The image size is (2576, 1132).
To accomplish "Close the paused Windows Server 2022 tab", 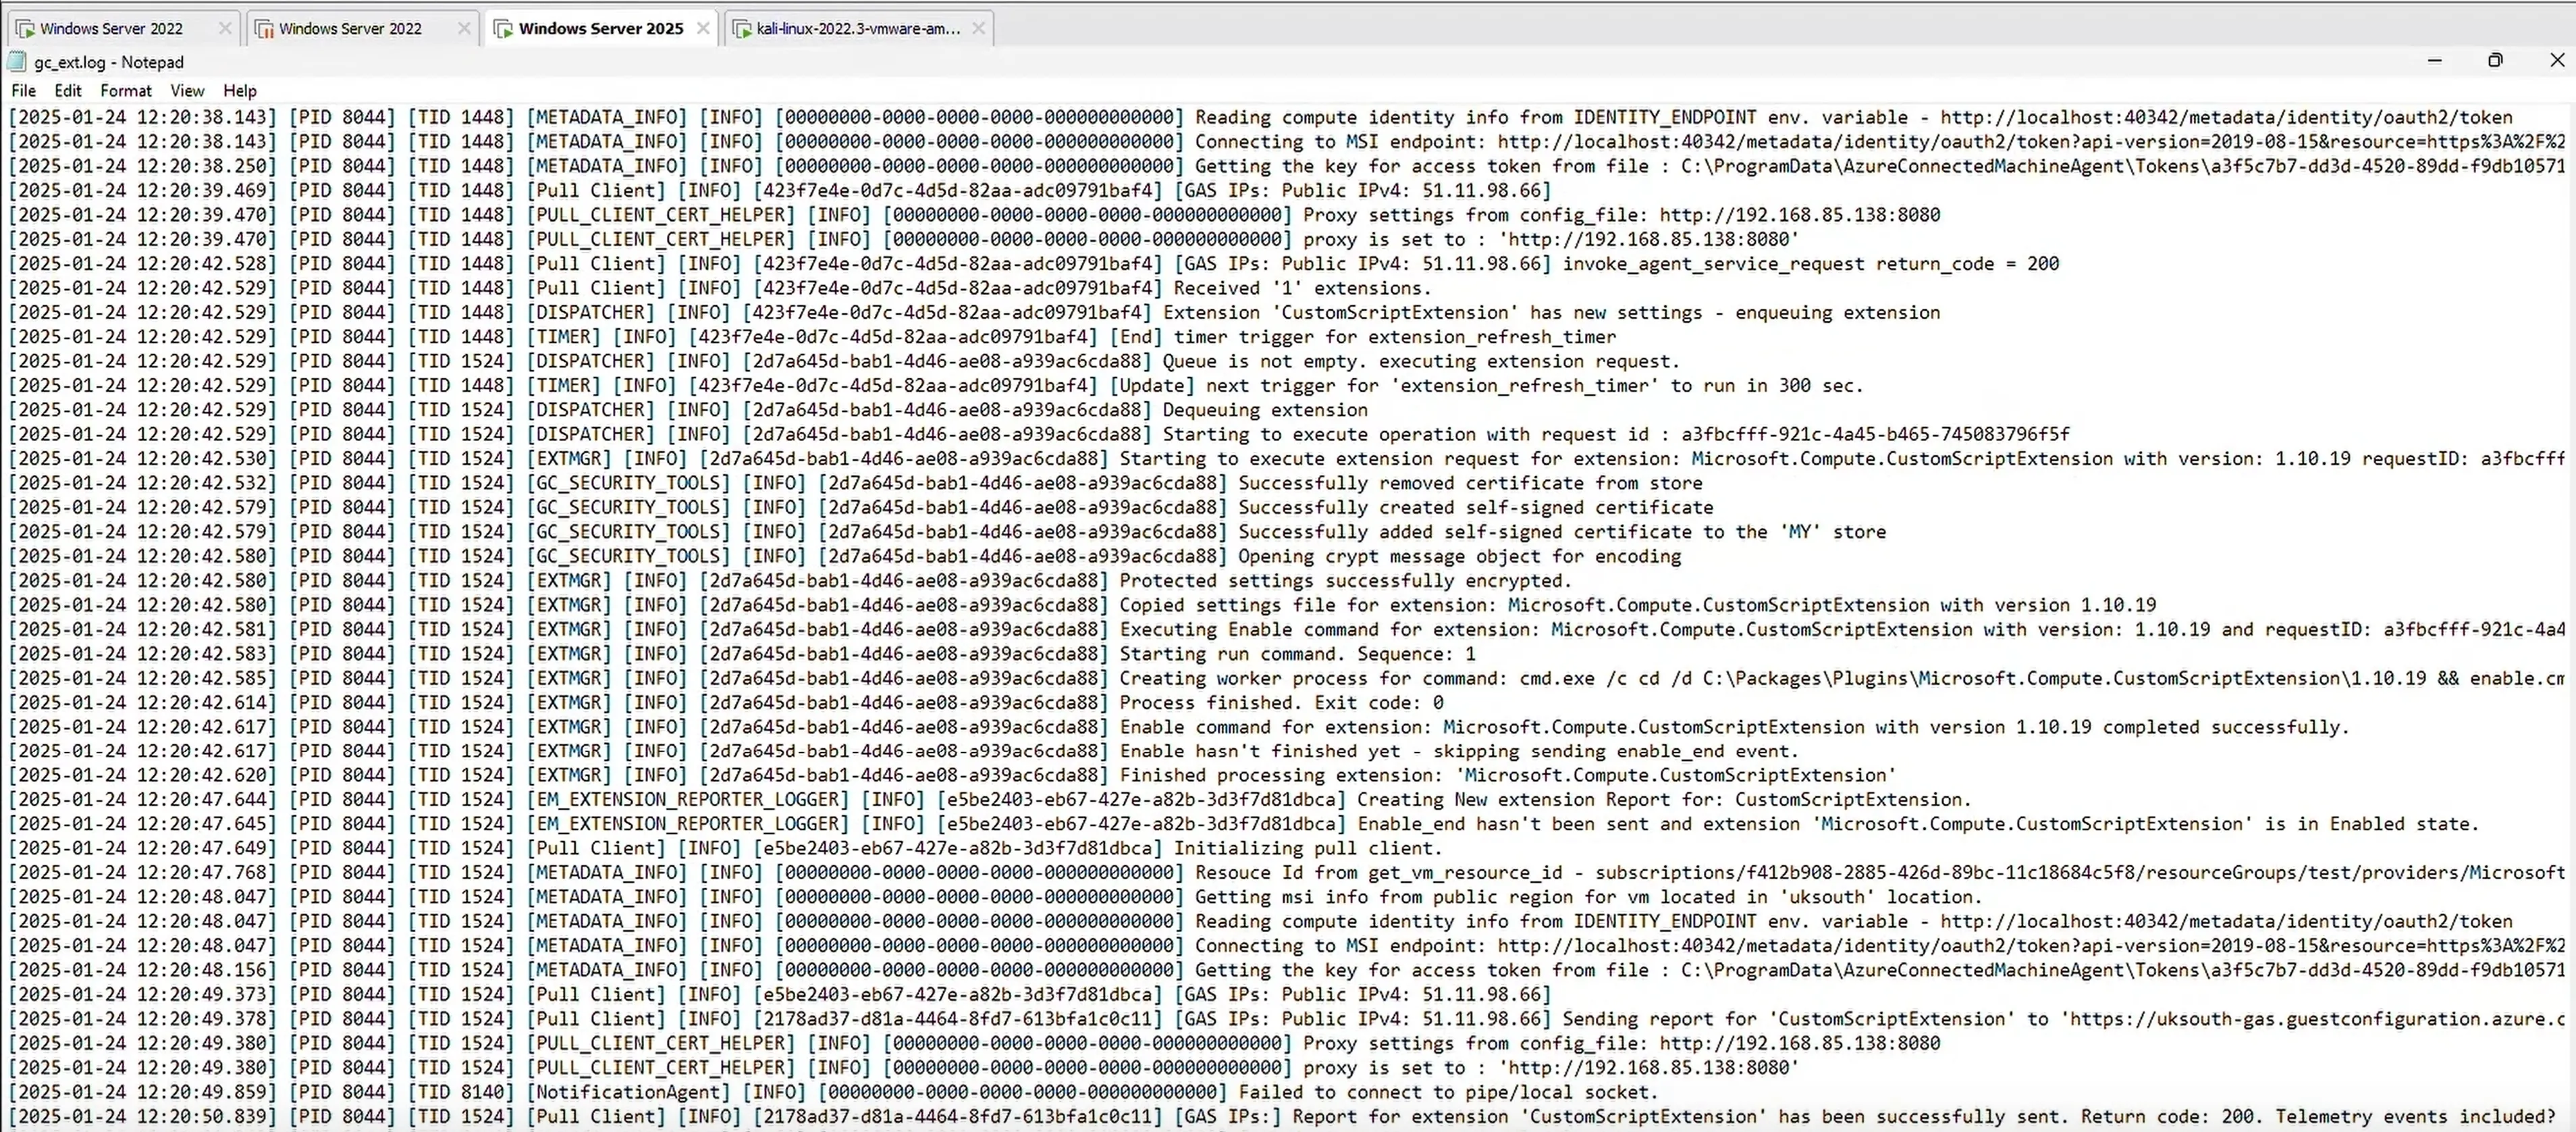I will tap(464, 28).
